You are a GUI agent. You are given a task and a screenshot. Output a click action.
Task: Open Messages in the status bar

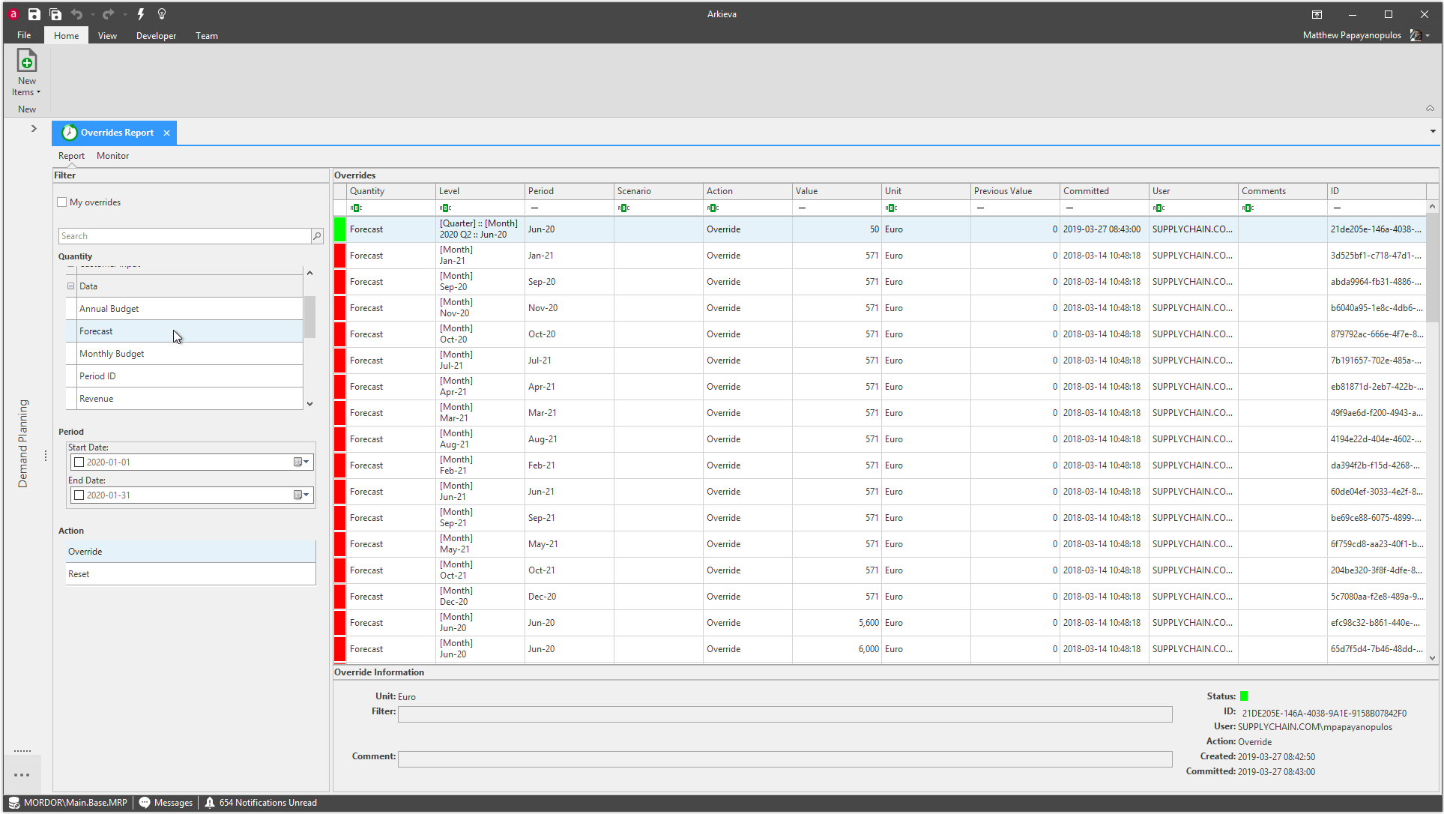[166, 803]
